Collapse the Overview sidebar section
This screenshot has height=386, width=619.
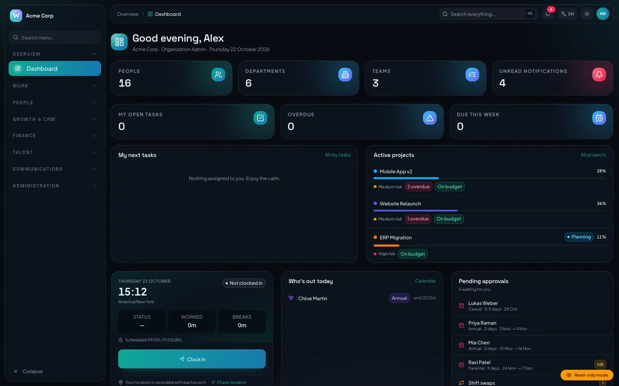click(55, 54)
